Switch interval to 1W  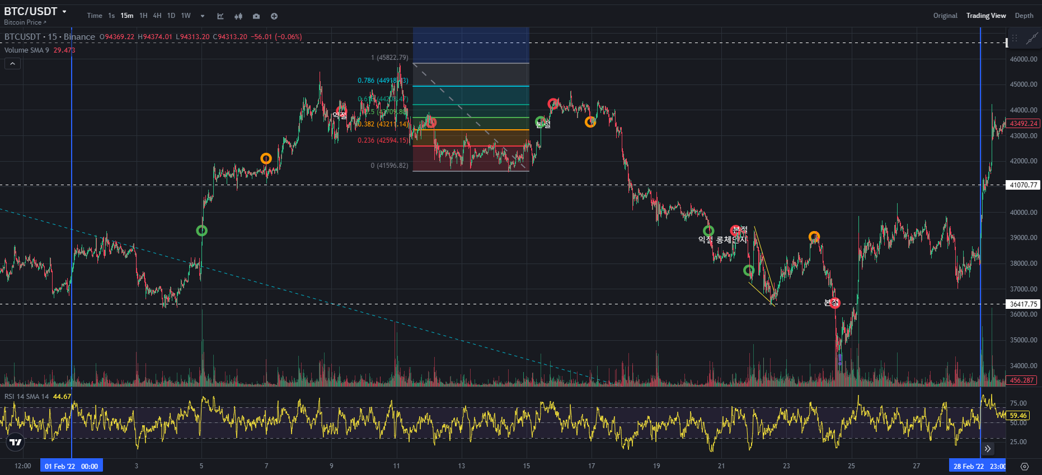(186, 16)
